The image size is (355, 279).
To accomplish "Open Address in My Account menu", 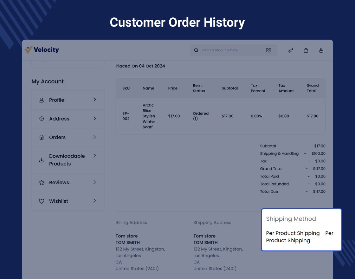I will (x=68, y=119).
